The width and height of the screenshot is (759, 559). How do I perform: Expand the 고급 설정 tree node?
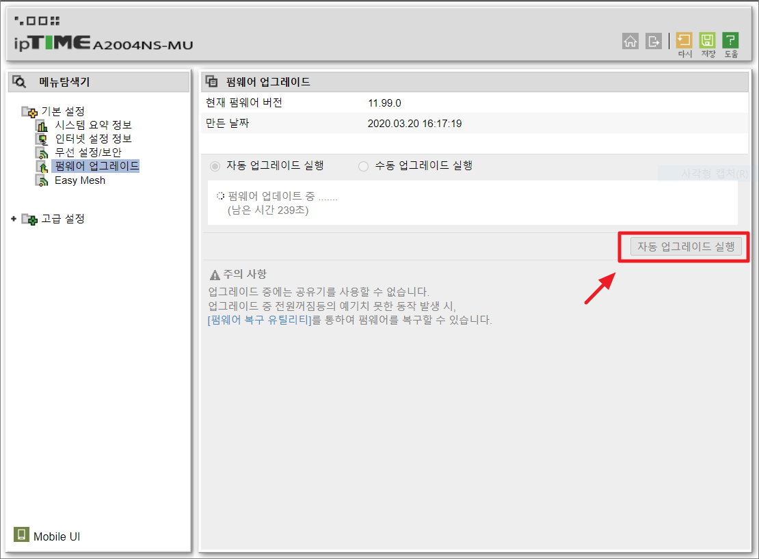[x=14, y=219]
